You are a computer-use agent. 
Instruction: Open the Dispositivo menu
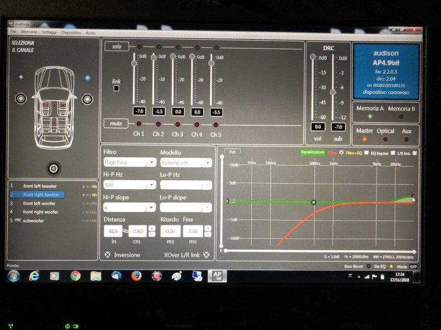point(71,32)
